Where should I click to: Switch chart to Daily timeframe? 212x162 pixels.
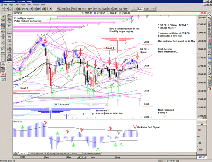click(x=140, y=9)
